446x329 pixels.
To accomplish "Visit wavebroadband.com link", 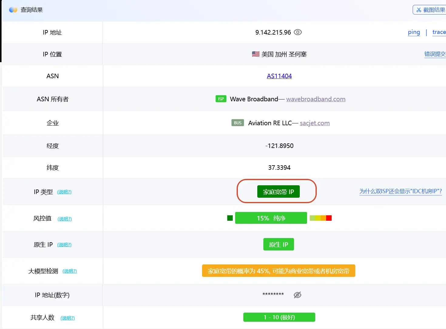I will (316, 99).
